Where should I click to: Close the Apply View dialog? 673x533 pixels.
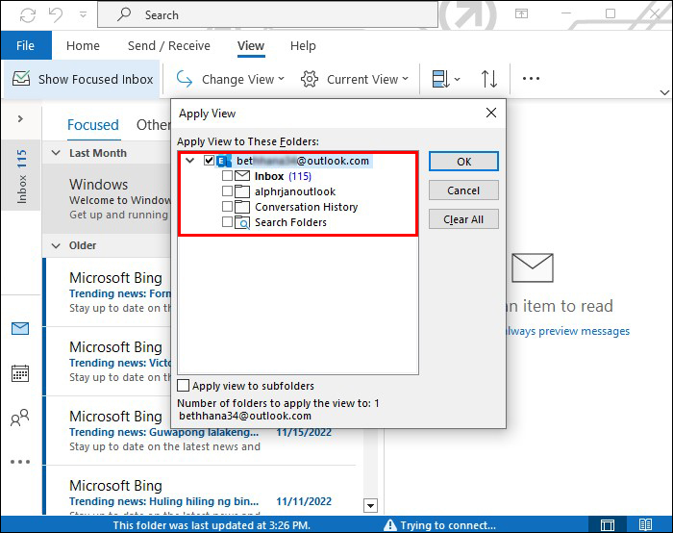pyautogui.click(x=491, y=113)
